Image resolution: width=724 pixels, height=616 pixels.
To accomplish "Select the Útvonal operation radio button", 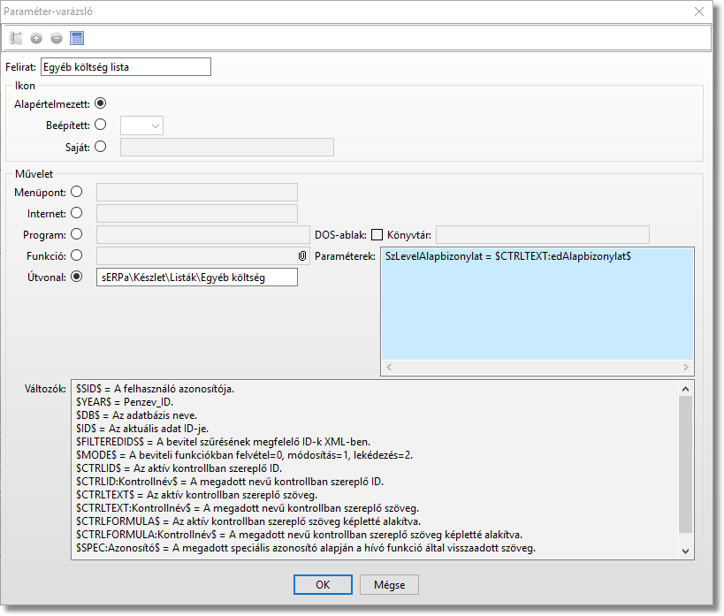I will [77, 277].
